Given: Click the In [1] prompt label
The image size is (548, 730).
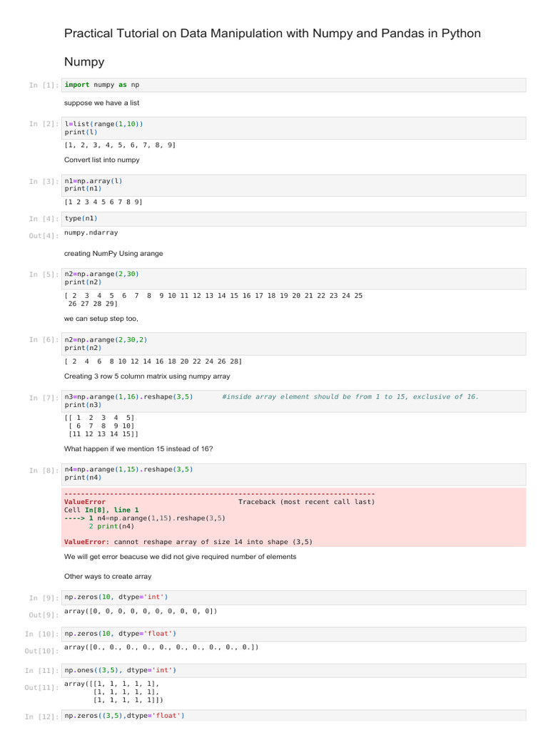Looking at the screenshot, I should [x=44, y=86].
